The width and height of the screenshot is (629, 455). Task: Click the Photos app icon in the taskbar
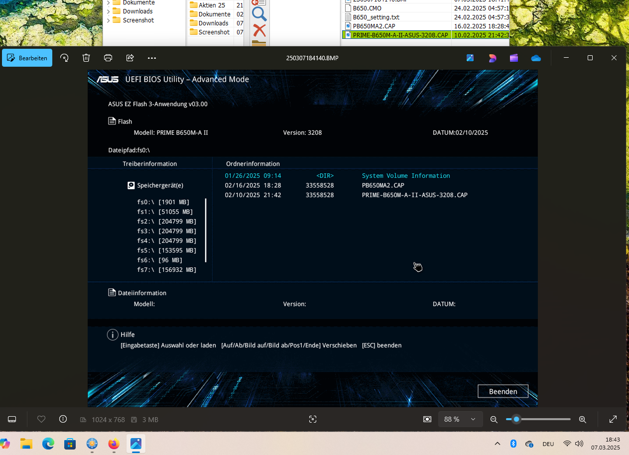click(x=136, y=443)
